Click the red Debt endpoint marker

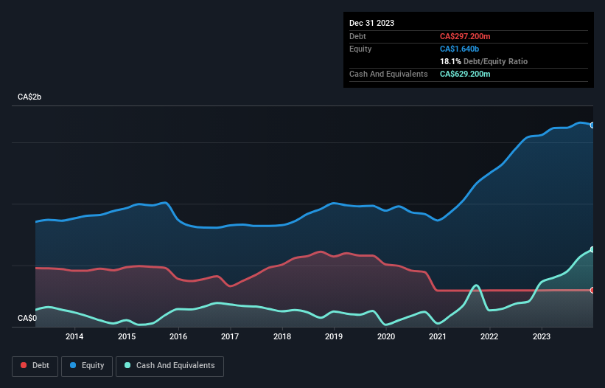pyautogui.click(x=592, y=291)
